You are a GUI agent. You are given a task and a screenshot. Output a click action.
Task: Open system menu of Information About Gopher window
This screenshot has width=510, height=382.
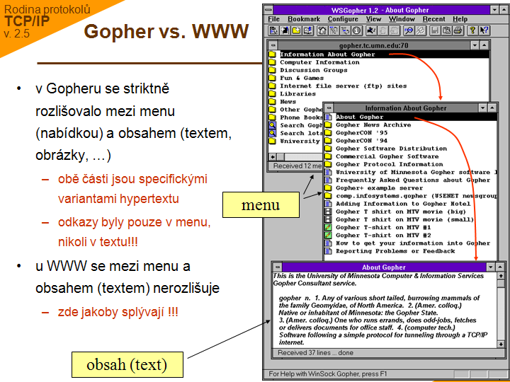click(x=329, y=108)
